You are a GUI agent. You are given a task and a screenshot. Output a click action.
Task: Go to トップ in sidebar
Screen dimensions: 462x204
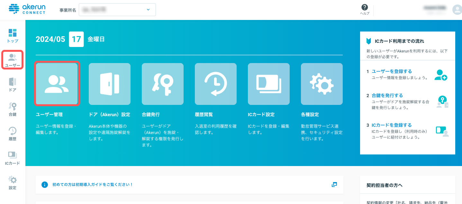(13, 36)
